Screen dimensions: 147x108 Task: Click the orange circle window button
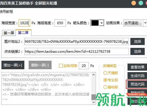tap(134, 3)
